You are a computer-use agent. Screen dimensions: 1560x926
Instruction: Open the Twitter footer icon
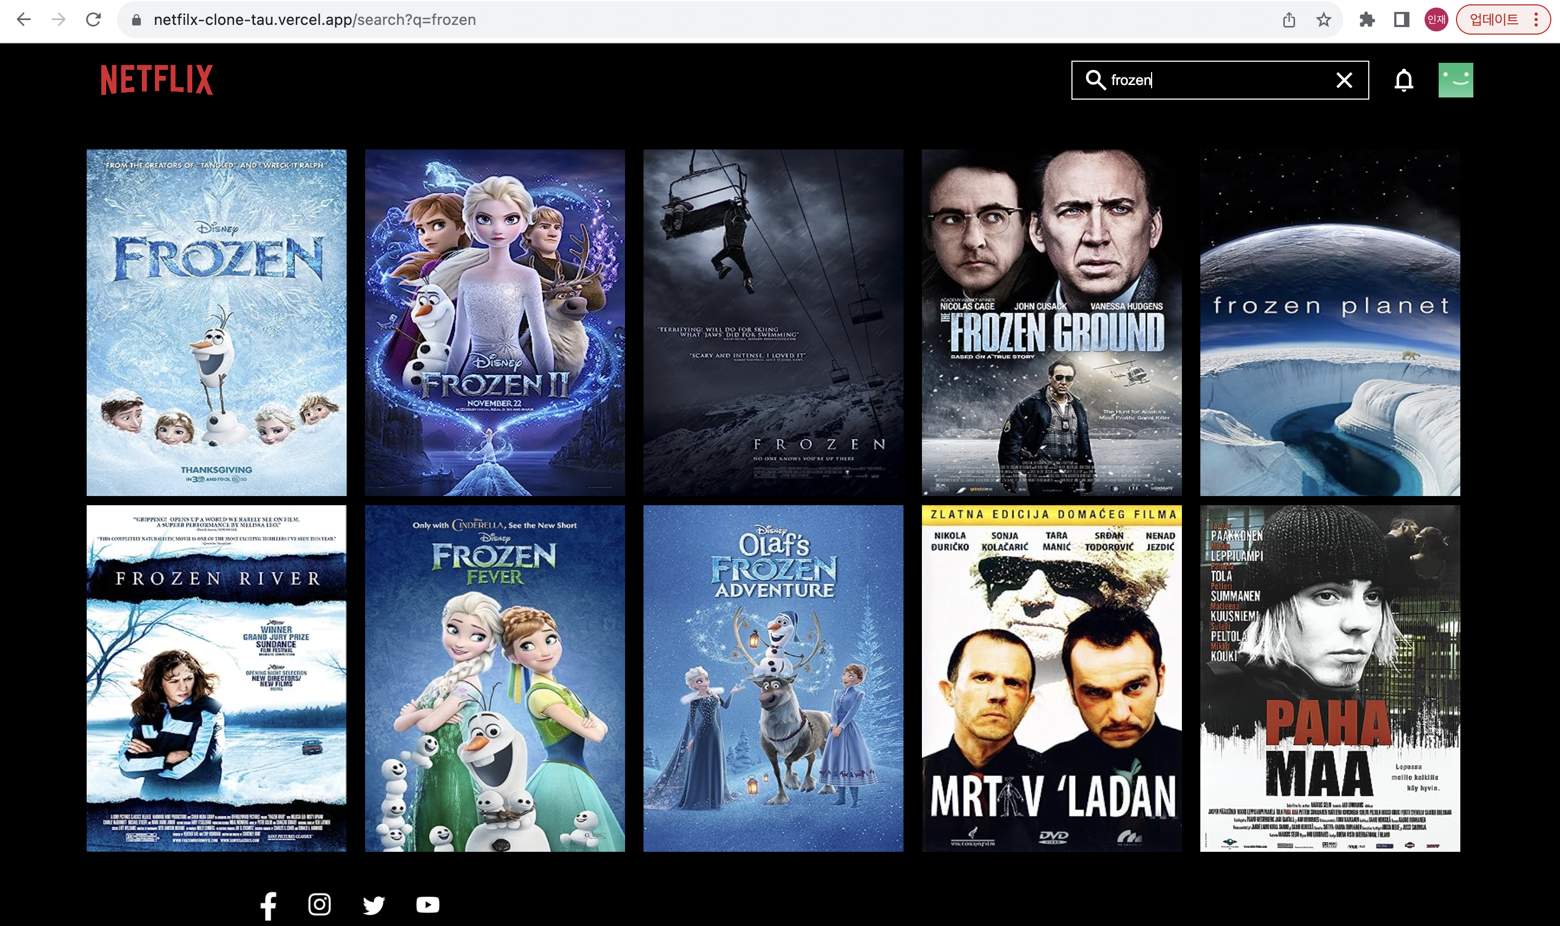[x=374, y=905]
